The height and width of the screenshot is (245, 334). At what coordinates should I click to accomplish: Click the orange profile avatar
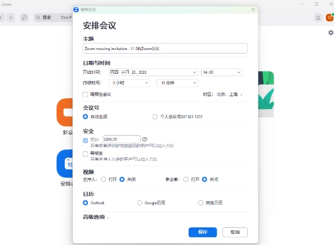(x=330, y=18)
